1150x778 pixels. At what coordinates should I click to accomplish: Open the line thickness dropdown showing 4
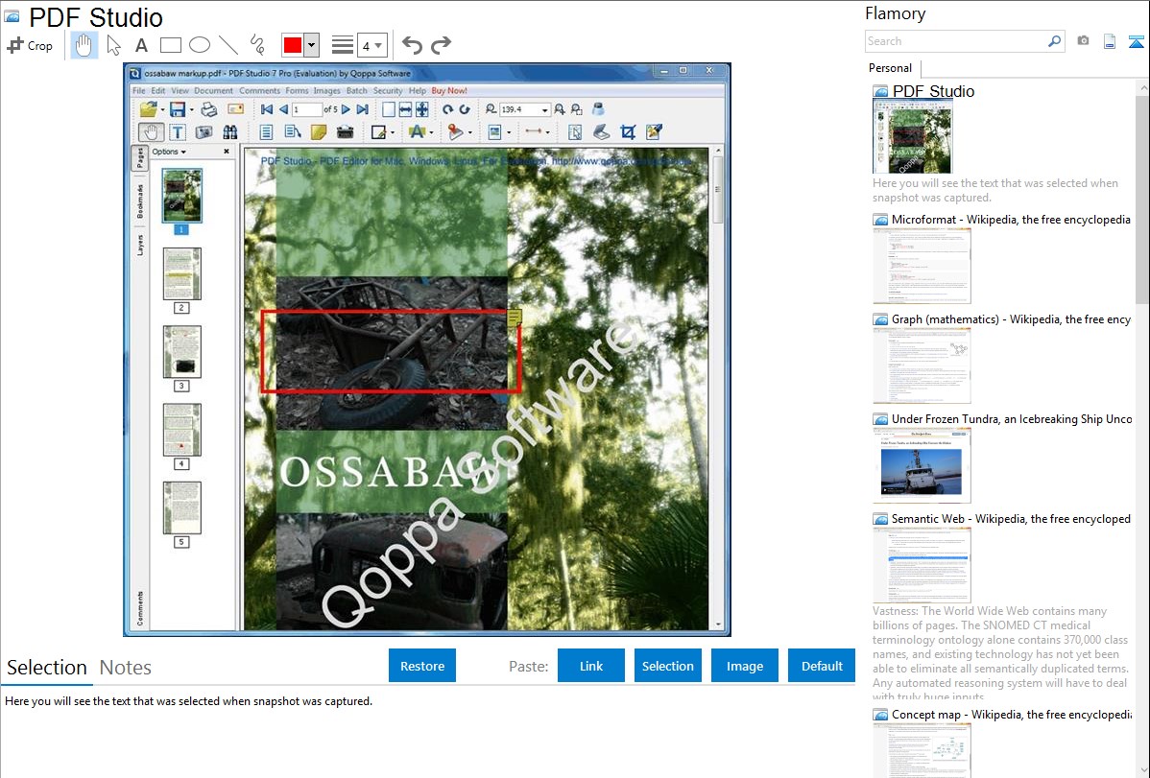pos(371,46)
